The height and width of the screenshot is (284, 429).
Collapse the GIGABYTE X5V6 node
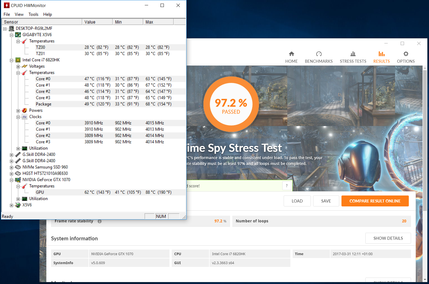(x=12, y=35)
